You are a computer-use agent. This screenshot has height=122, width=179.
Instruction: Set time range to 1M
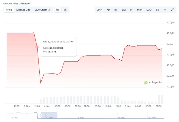[x=116, y=9]
